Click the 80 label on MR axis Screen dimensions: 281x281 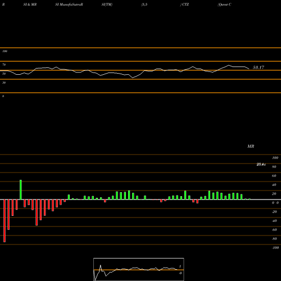274,167
